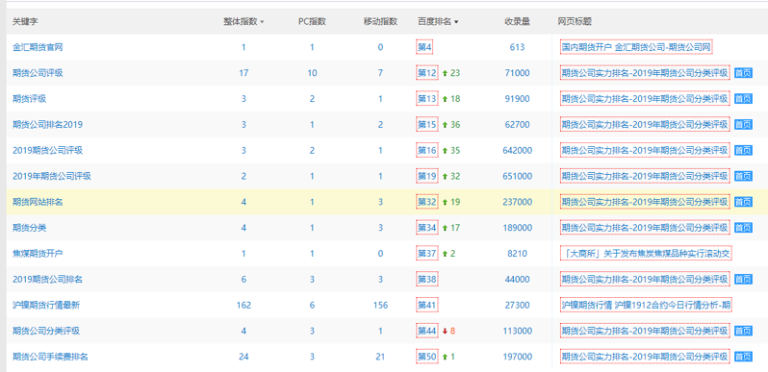
Task: Click the 收录量 value 8210
Action: click(x=517, y=254)
